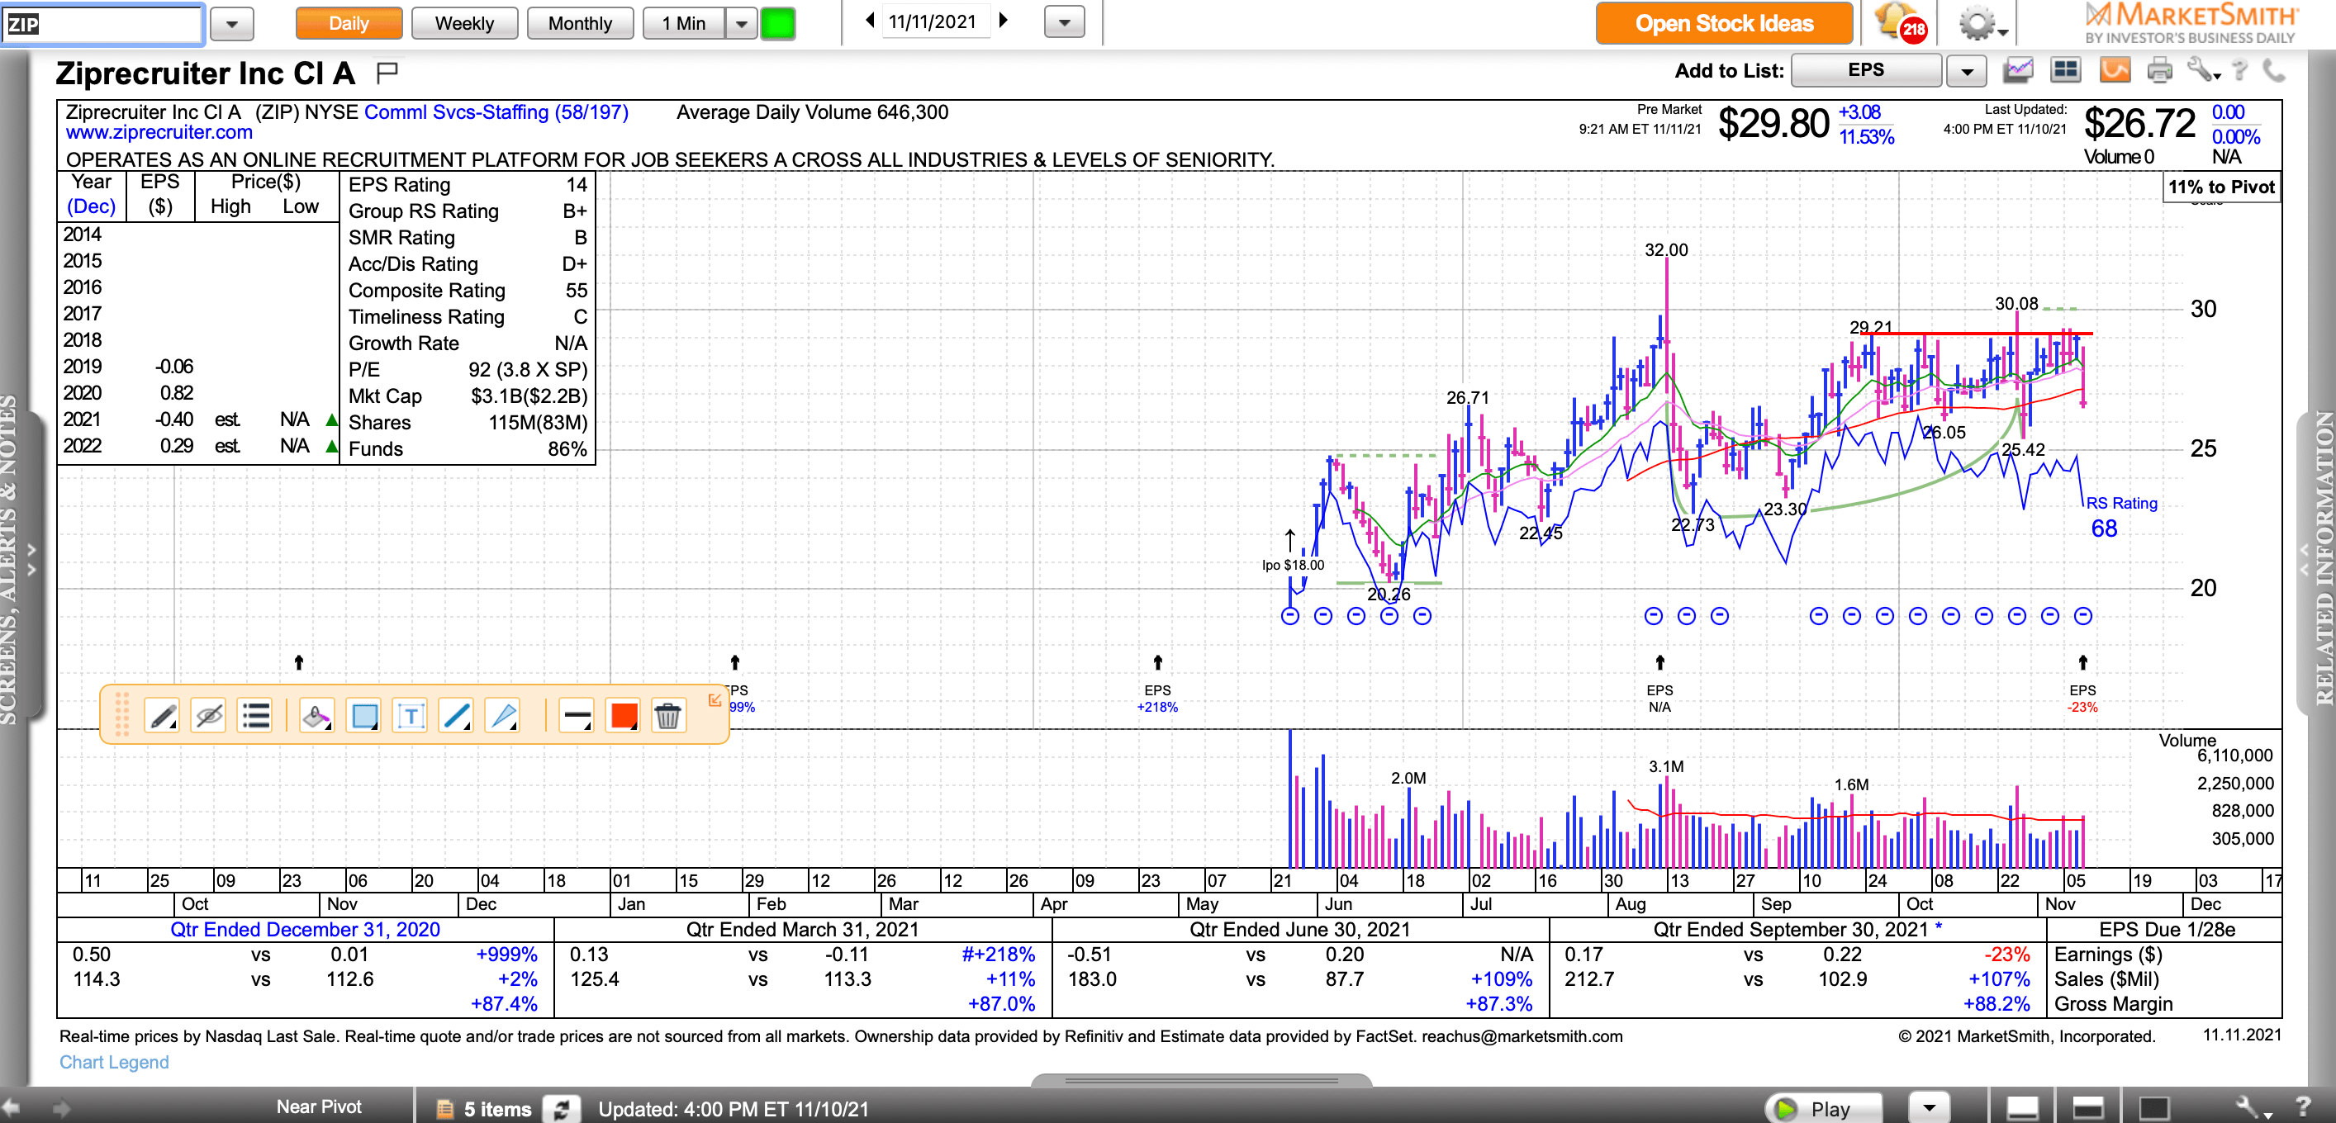Click the 5 items list icon
2336x1123 pixels.
[x=445, y=1108]
